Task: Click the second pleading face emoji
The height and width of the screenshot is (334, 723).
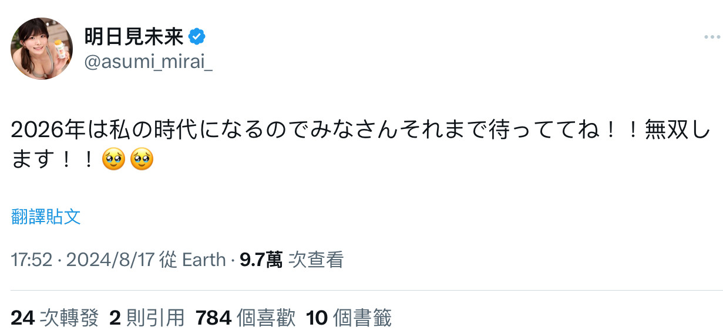Action: (142, 159)
